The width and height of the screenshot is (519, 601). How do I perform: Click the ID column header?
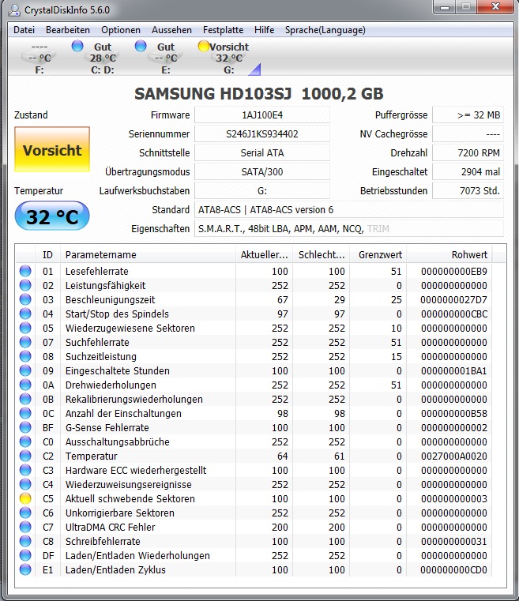(x=47, y=254)
